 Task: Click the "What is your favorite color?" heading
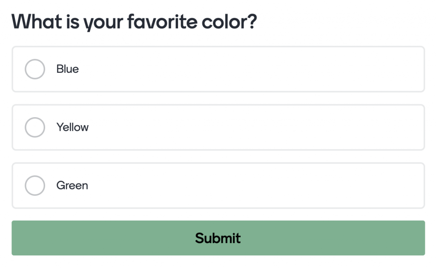coord(134,21)
